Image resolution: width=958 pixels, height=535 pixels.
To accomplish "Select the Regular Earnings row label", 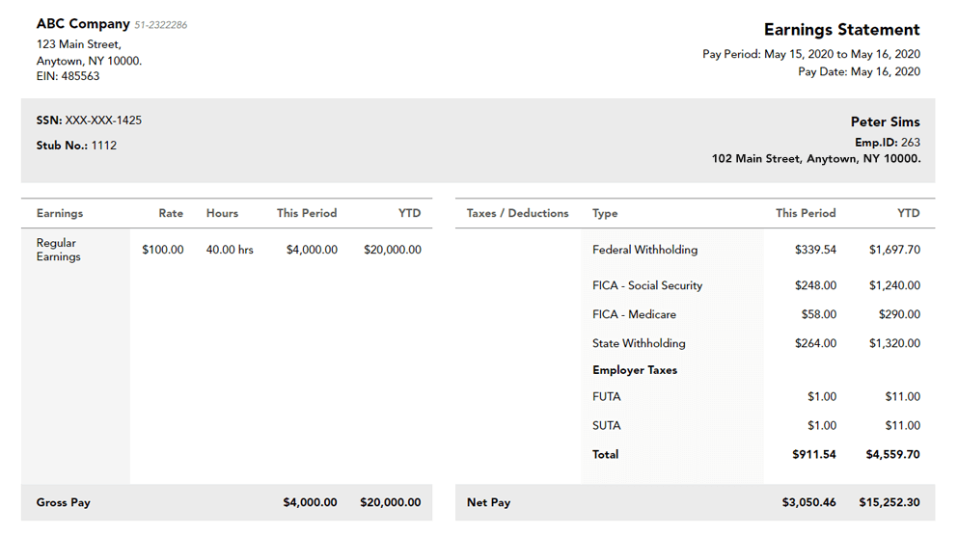I will coord(58,250).
